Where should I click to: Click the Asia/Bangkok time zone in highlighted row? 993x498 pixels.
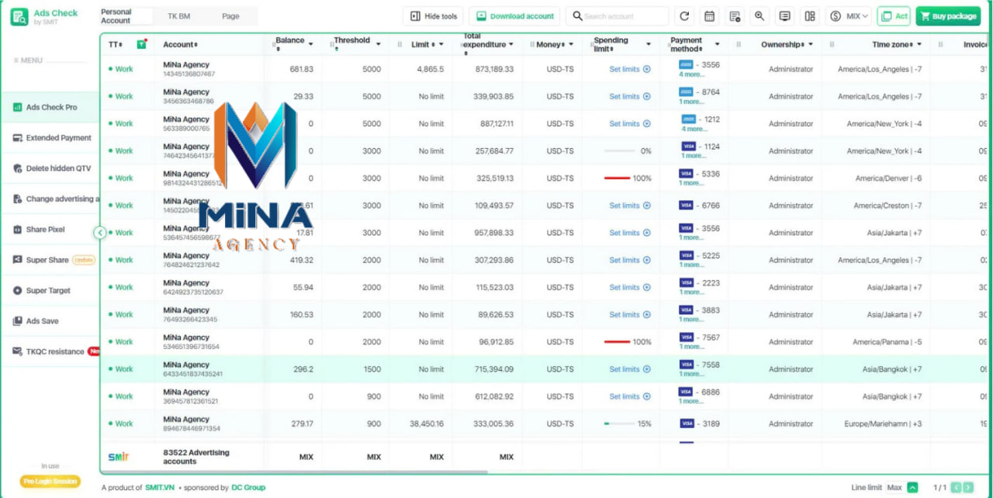coord(892,369)
